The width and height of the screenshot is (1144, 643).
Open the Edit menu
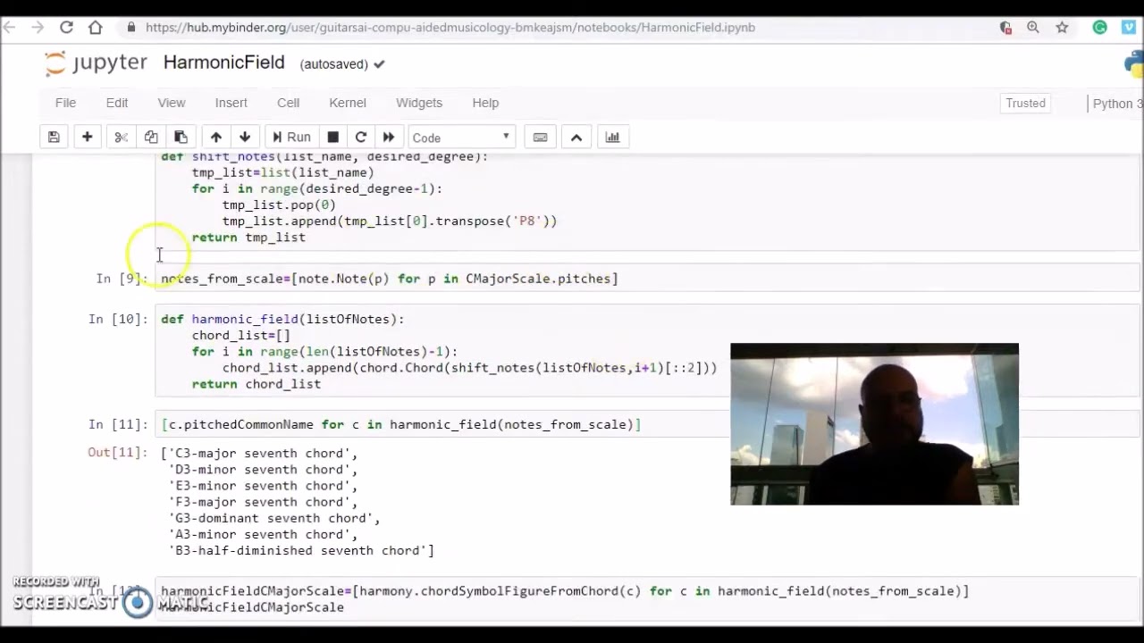pos(117,103)
